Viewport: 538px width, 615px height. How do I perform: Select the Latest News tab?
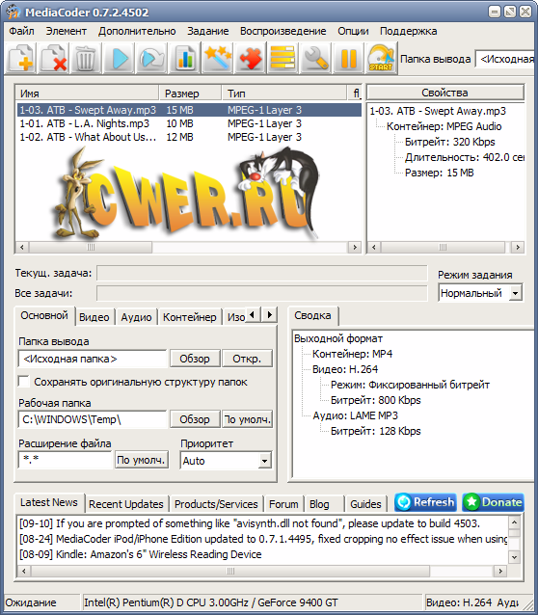coord(49,502)
